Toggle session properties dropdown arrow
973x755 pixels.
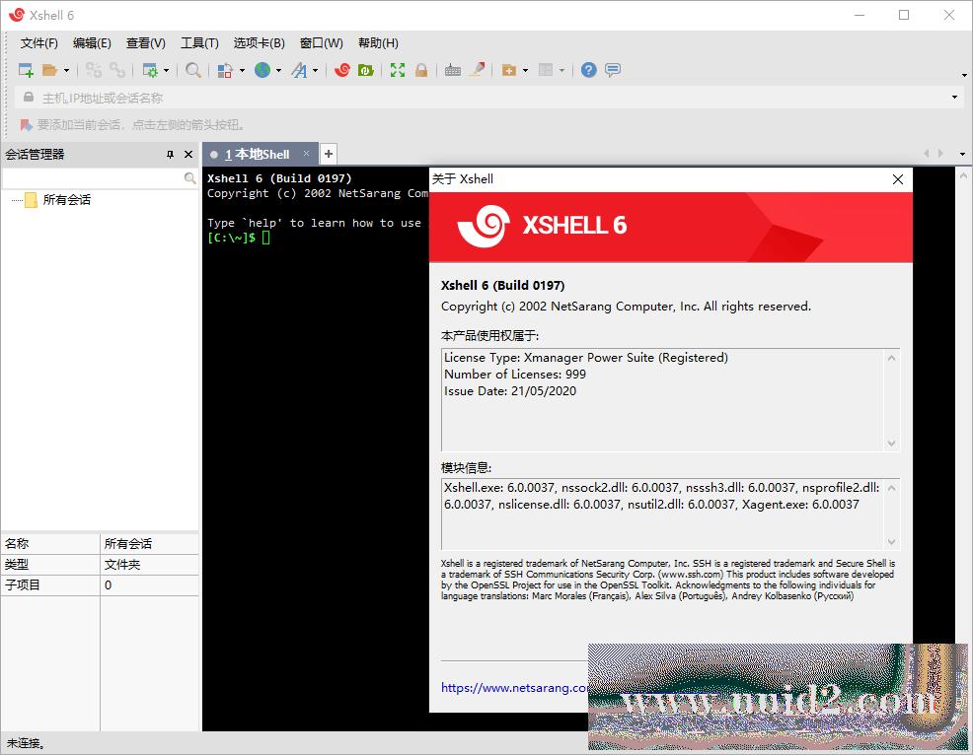pyautogui.click(x=164, y=70)
